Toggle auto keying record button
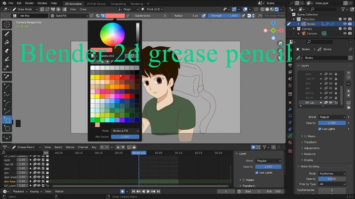This screenshot has width=355, height=199. point(122,191)
